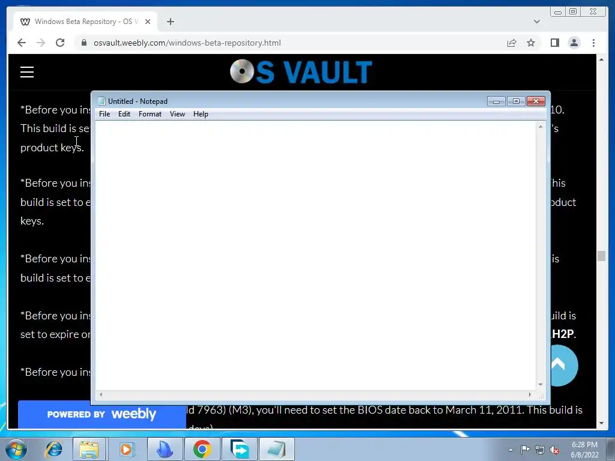615x461 pixels.
Task: Open the Notepad Edit menu
Action: click(124, 114)
